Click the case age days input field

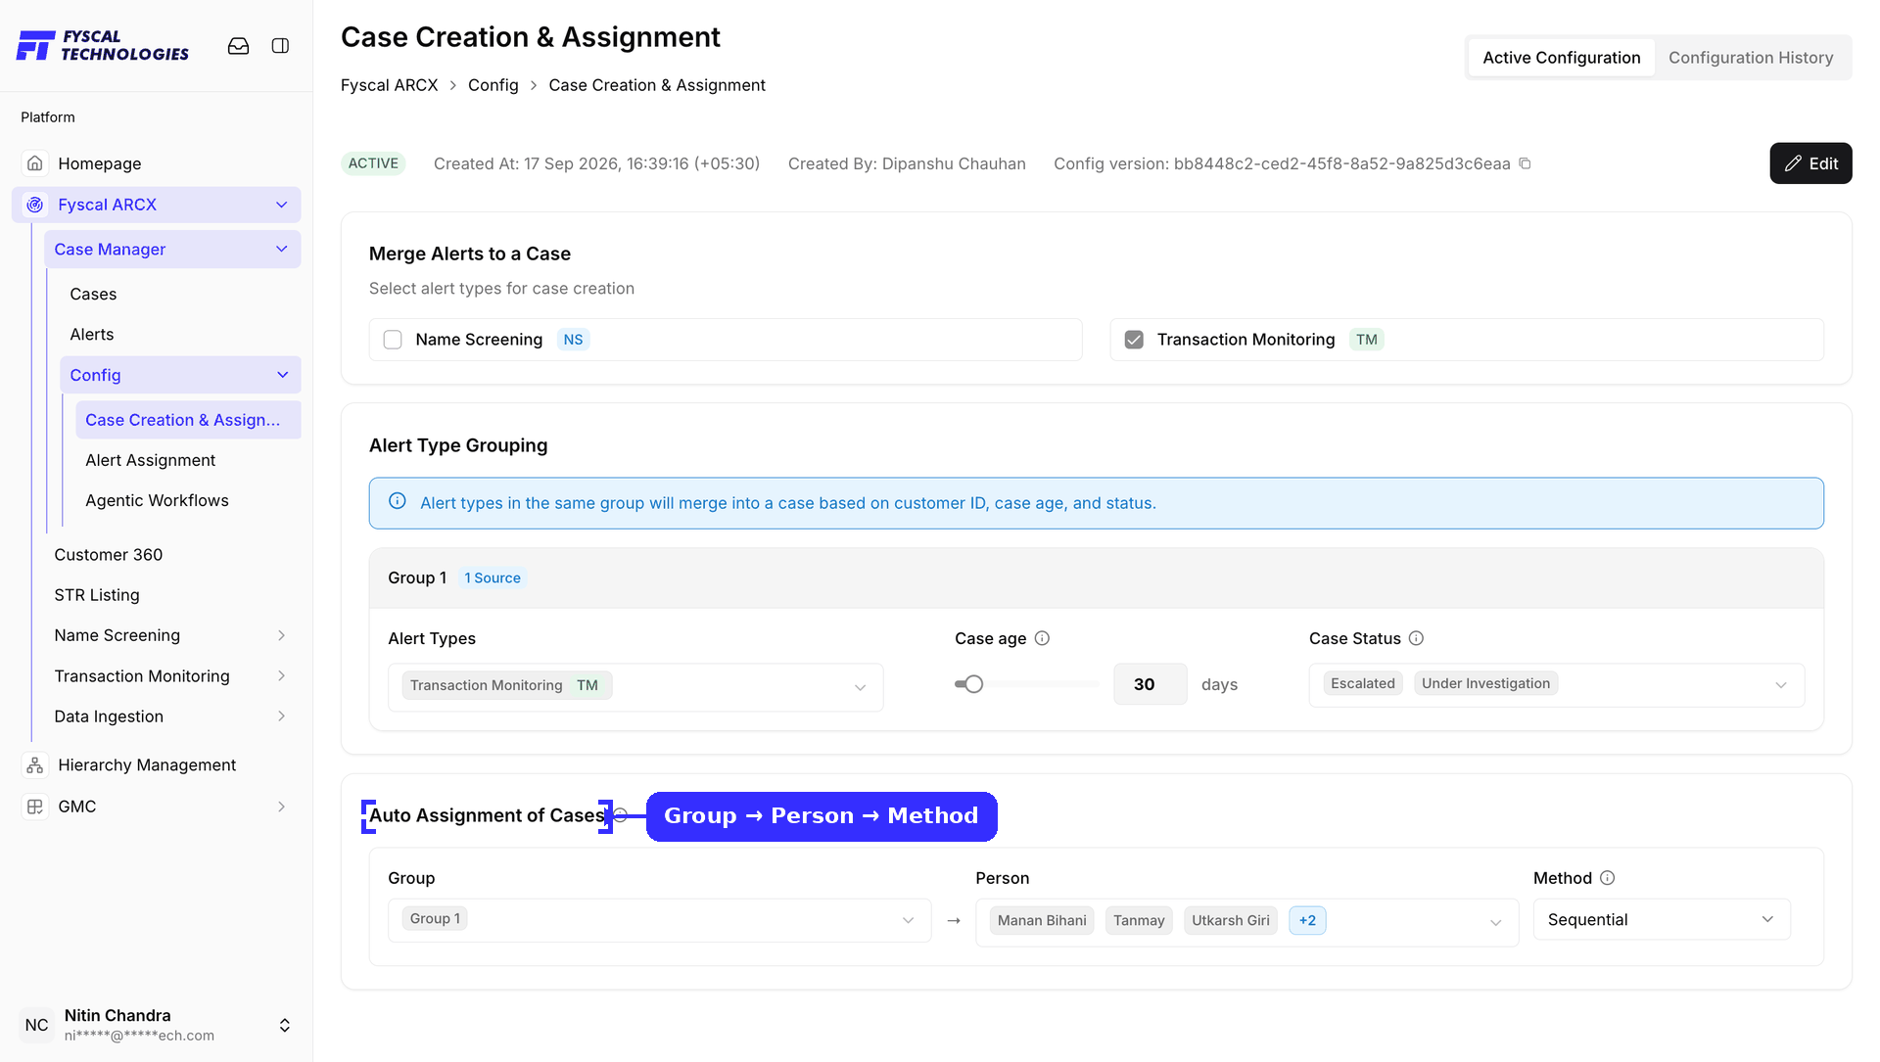click(x=1150, y=684)
